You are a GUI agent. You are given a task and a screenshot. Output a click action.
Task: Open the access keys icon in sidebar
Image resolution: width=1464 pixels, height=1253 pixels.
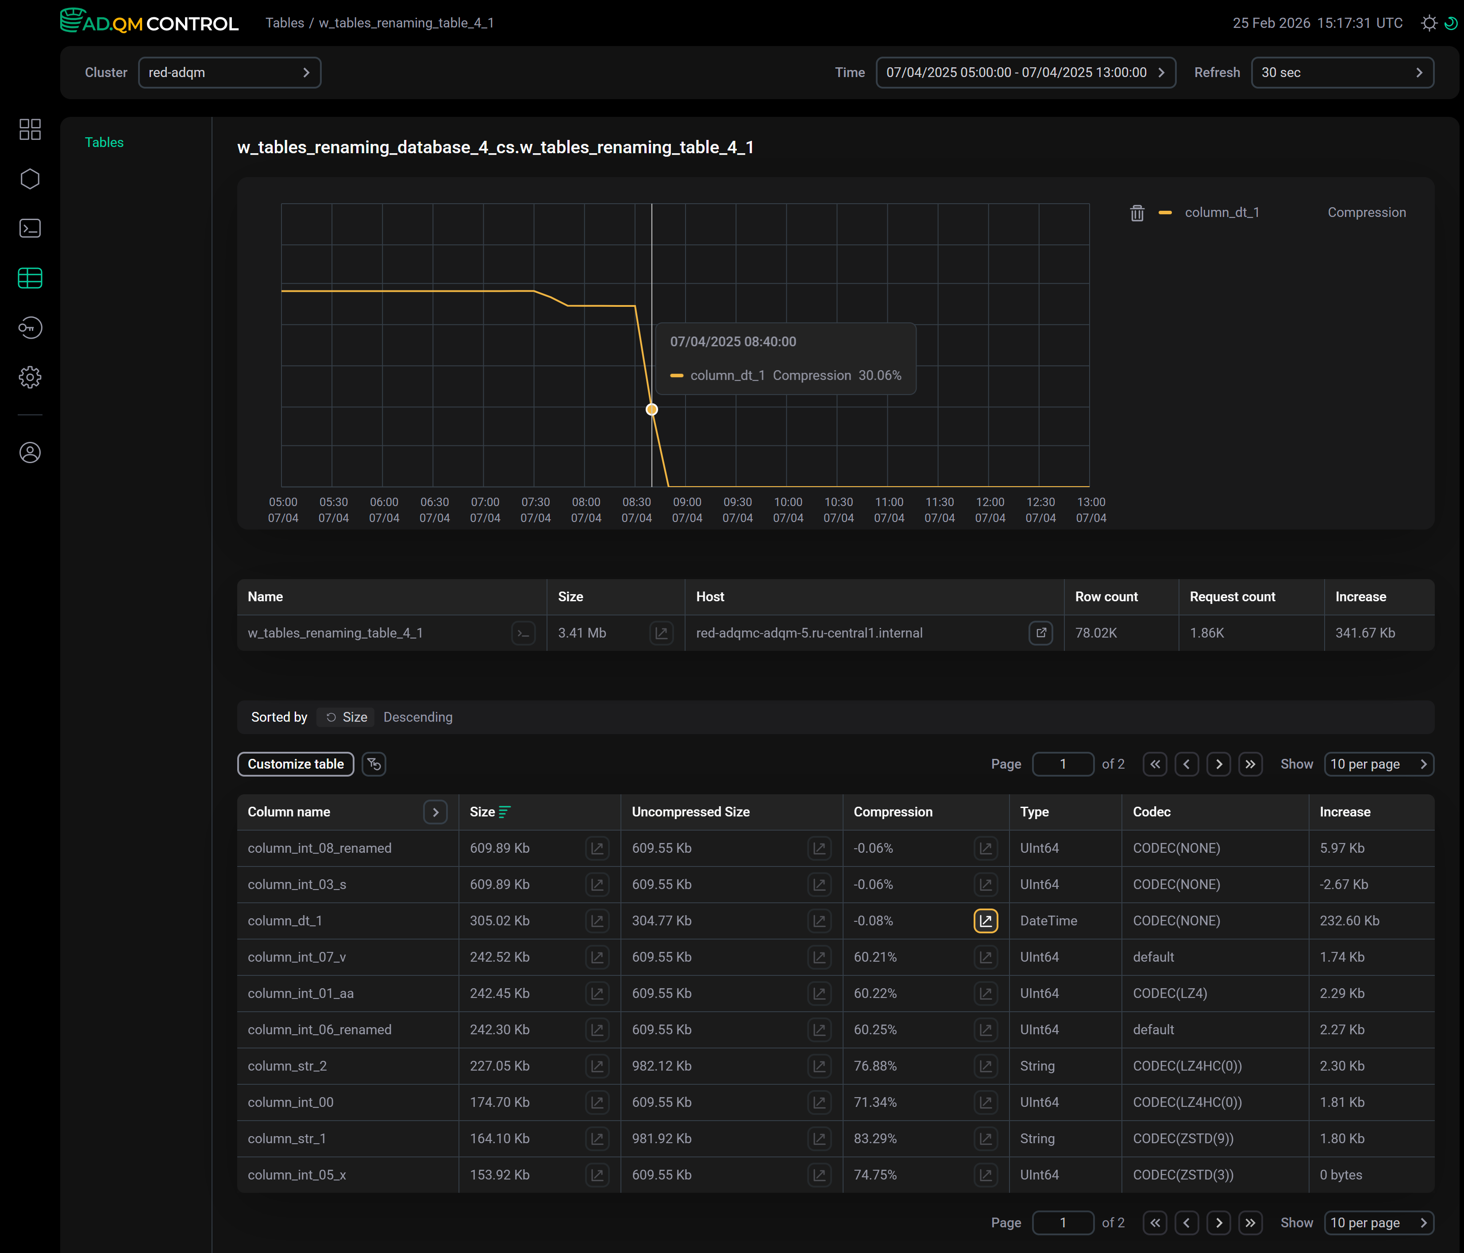tap(30, 328)
